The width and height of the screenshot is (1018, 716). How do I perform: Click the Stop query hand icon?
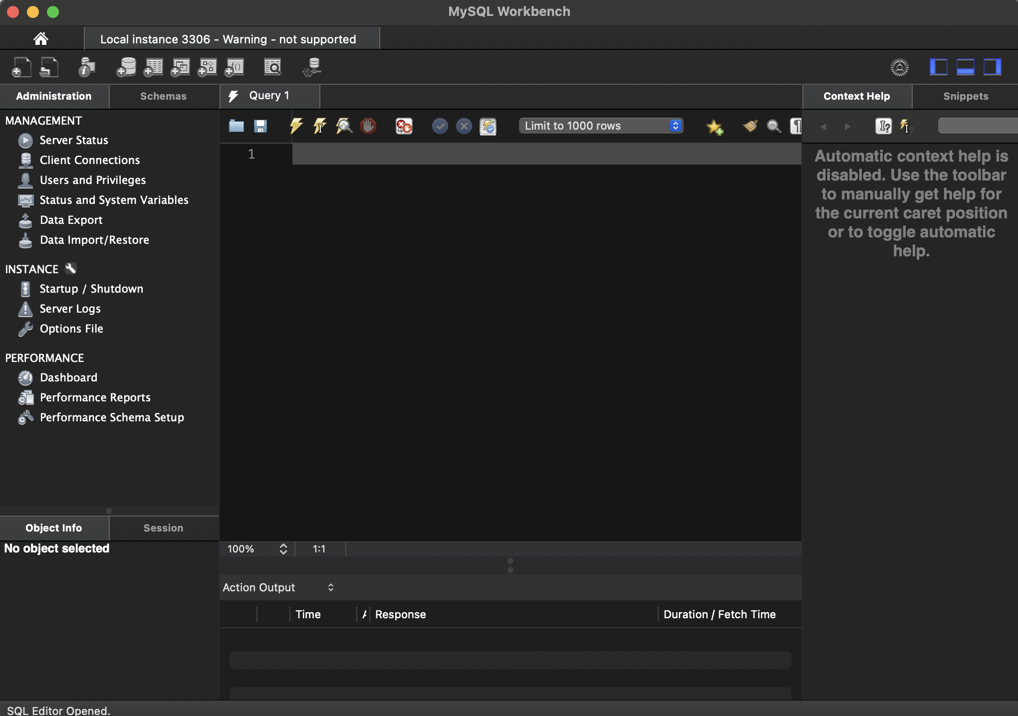tap(368, 126)
